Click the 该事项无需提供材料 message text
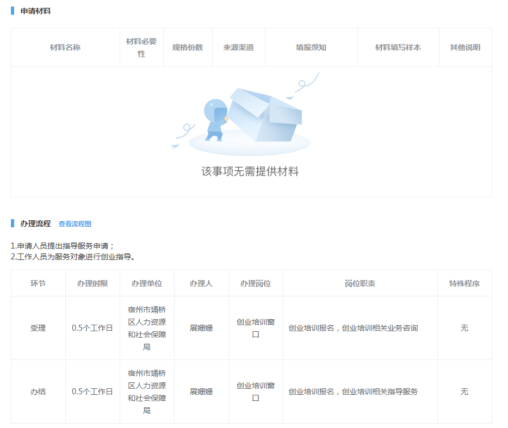The image size is (508, 428). click(x=250, y=172)
